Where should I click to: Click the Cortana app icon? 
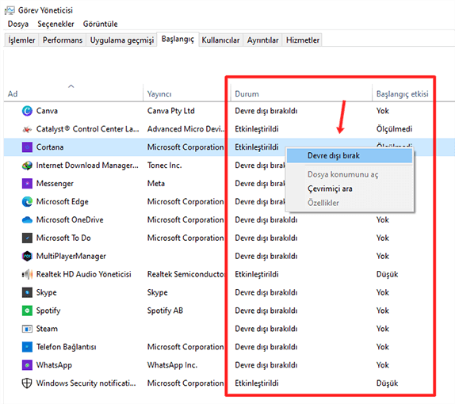(x=27, y=147)
